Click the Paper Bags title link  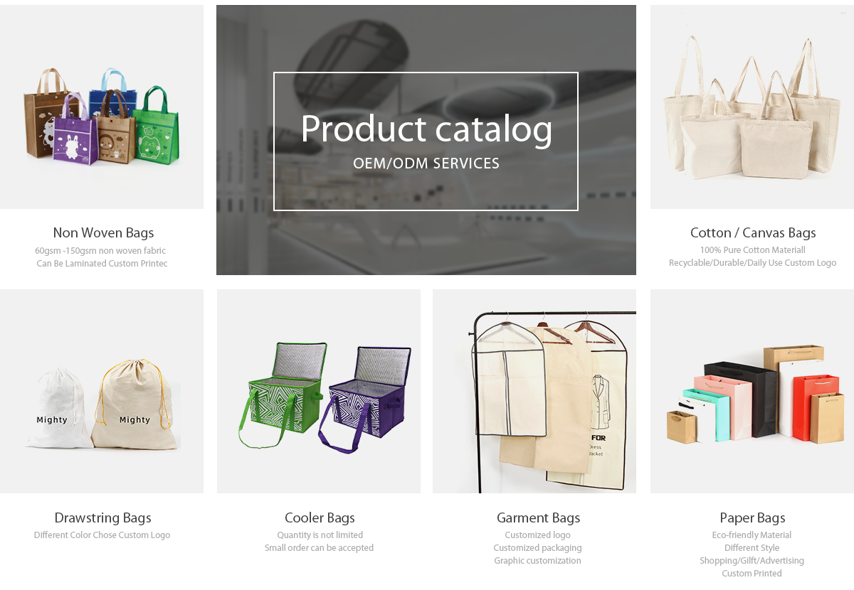pos(752,517)
